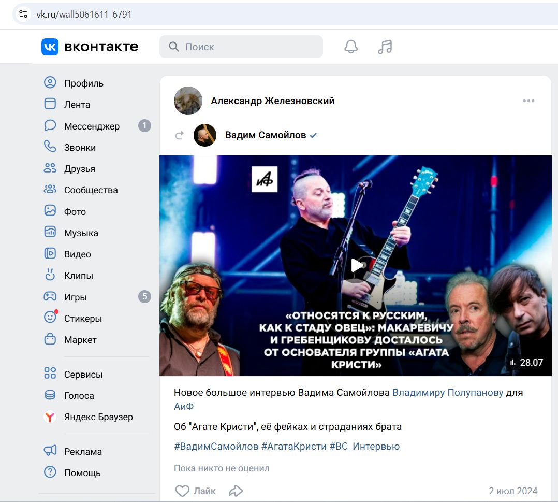Image resolution: width=558 pixels, height=502 pixels.
Task: Follow the Владимиру Полупанову link
Action: point(448,393)
